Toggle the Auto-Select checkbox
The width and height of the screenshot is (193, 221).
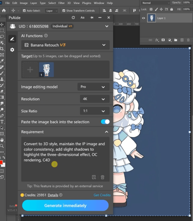point(24,11)
